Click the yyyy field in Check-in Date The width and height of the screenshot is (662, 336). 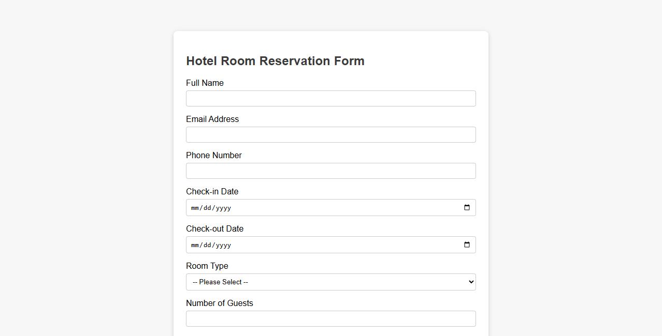click(223, 207)
